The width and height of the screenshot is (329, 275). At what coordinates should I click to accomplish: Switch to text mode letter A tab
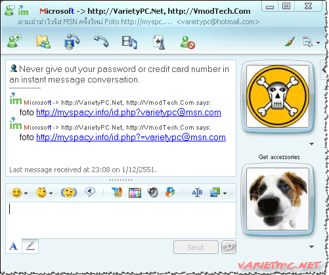pyautogui.click(x=14, y=246)
